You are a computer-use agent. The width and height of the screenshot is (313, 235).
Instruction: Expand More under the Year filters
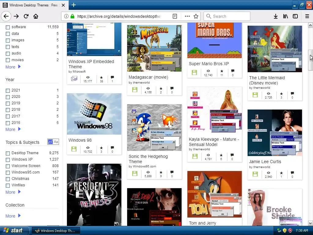pyautogui.click(x=13, y=129)
